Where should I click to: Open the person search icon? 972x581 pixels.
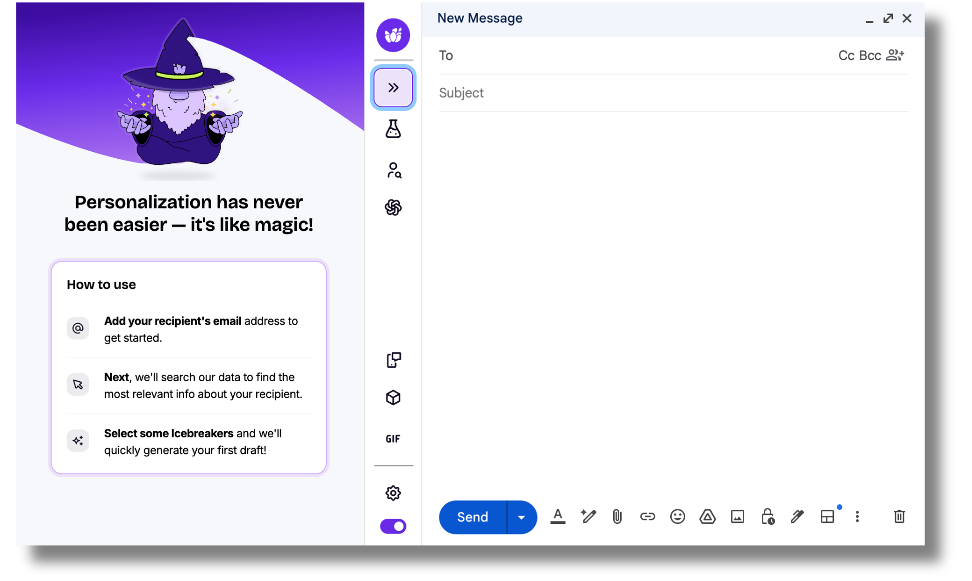pyautogui.click(x=393, y=170)
